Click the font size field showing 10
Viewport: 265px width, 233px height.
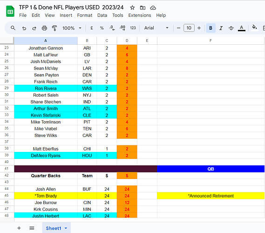point(189,28)
